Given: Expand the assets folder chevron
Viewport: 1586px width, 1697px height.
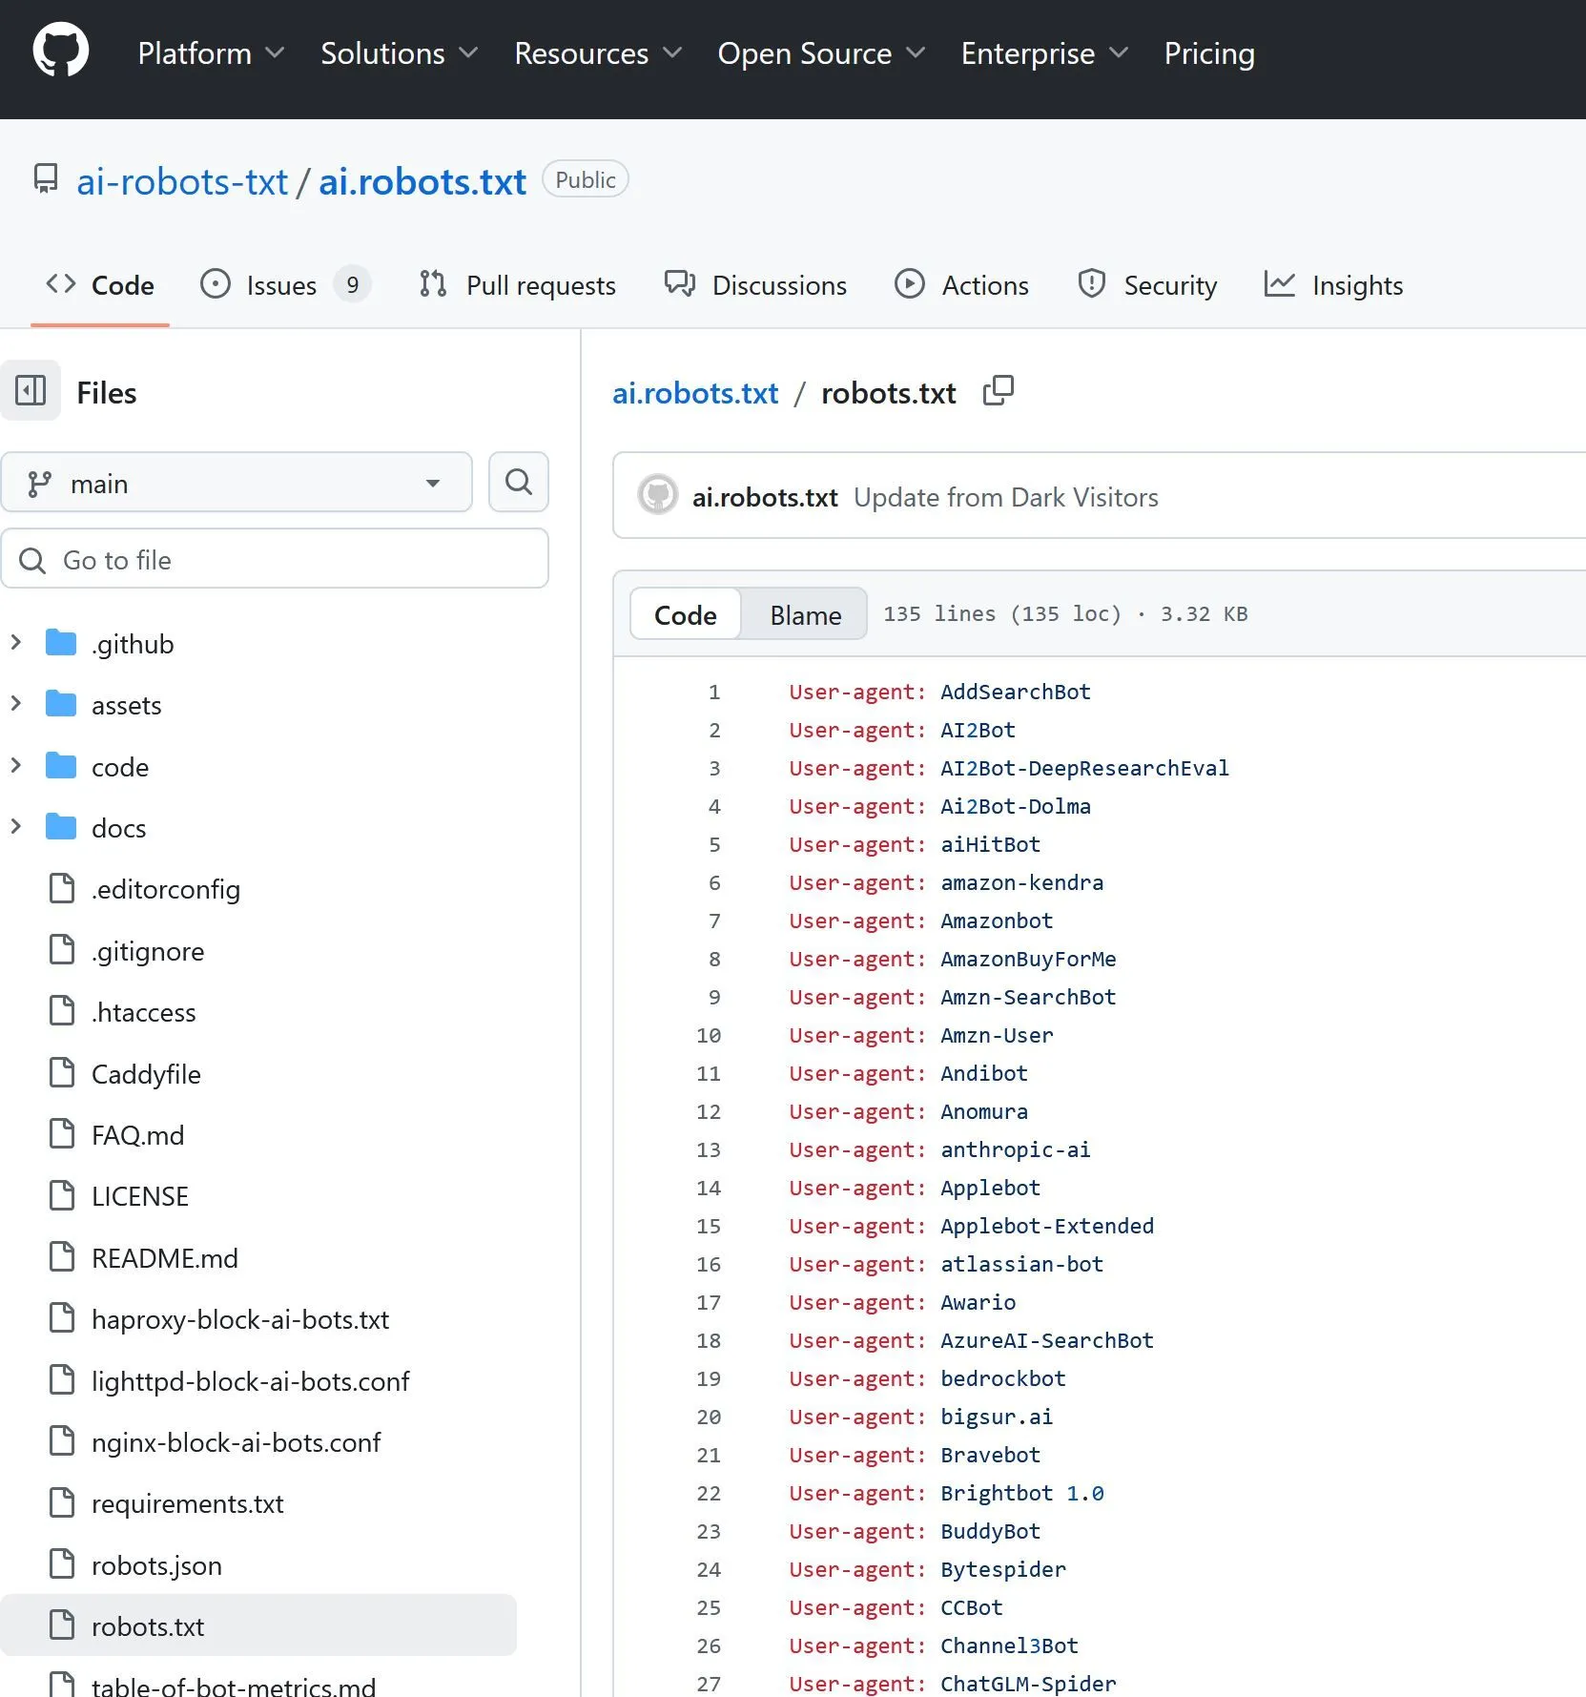Looking at the screenshot, I should pos(16,704).
